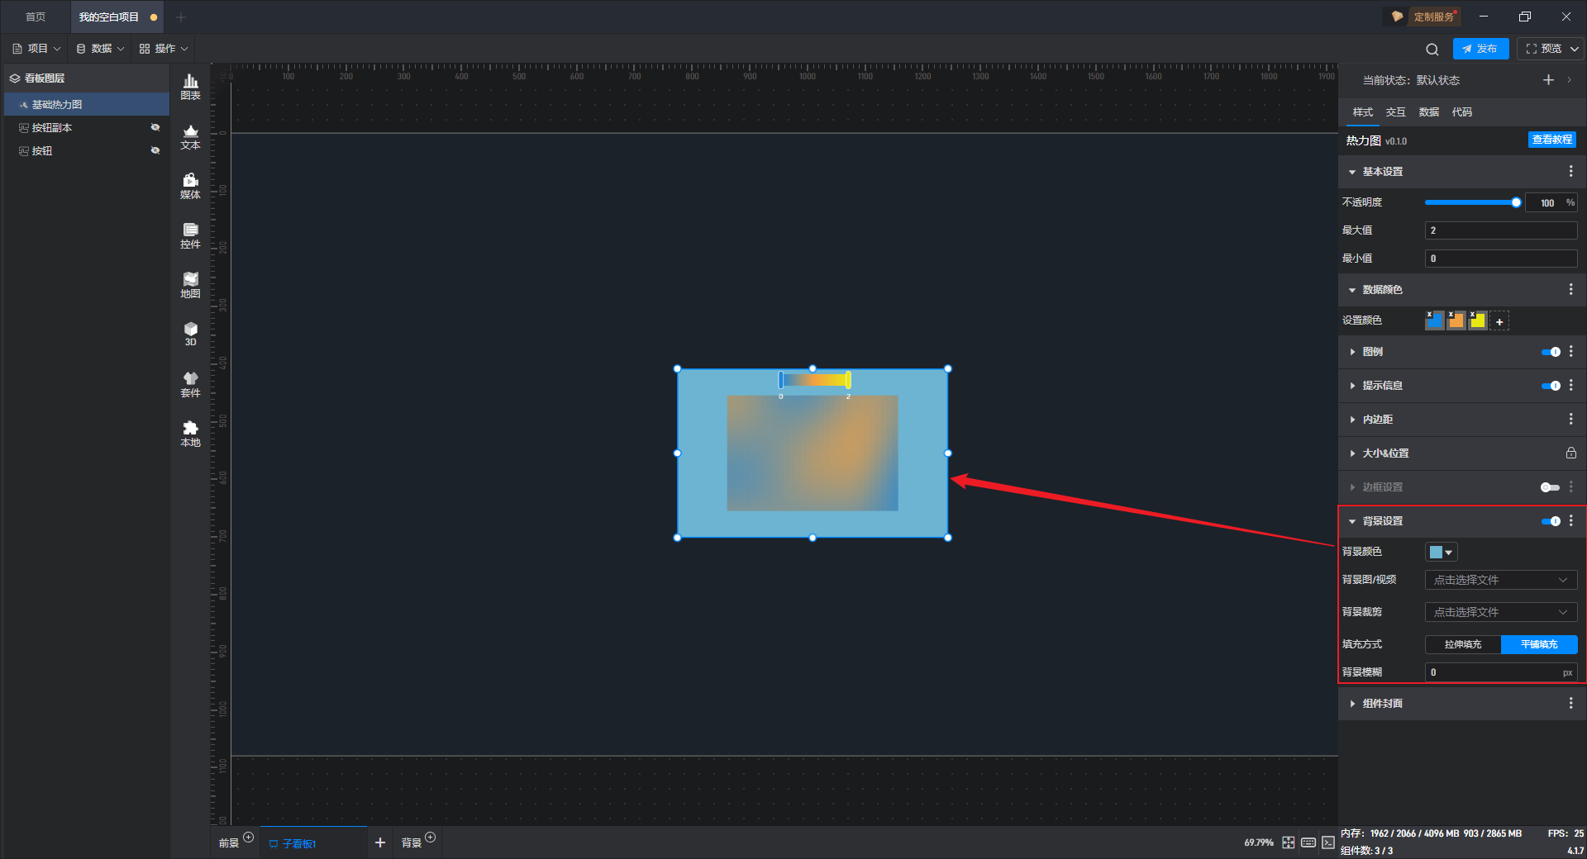Open the 背景图/视频 file dropdown
The height and width of the screenshot is (859, 1587).
tap(1501, 580)
